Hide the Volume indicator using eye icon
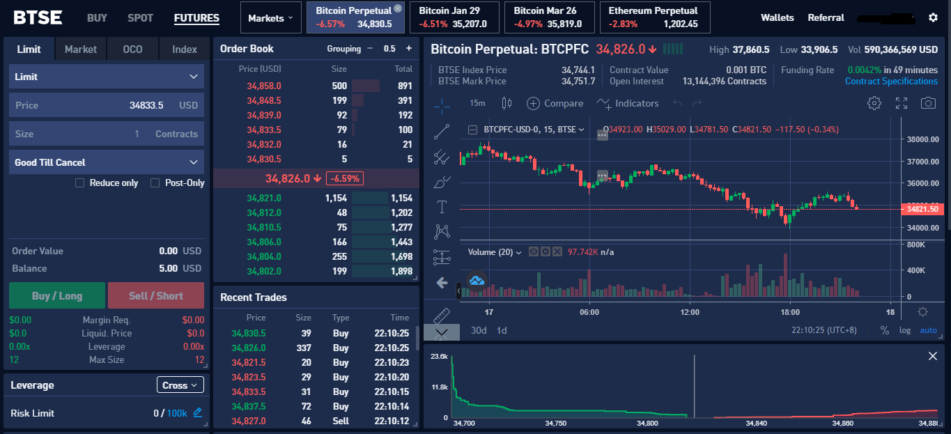Viewport: 951px width, 434px height. tap(534, 251)
